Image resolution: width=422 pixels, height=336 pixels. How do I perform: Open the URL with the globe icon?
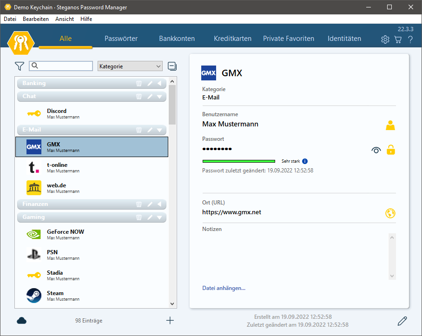click(390, 213)
